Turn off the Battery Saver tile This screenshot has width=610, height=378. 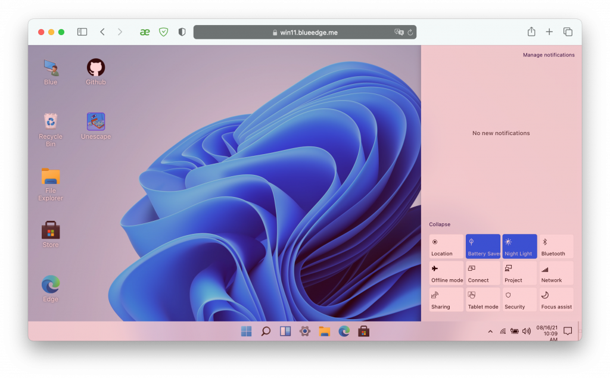coord(483,246)
